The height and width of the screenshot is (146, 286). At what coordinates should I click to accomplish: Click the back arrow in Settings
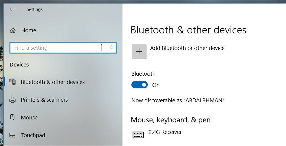click(12, 9)
